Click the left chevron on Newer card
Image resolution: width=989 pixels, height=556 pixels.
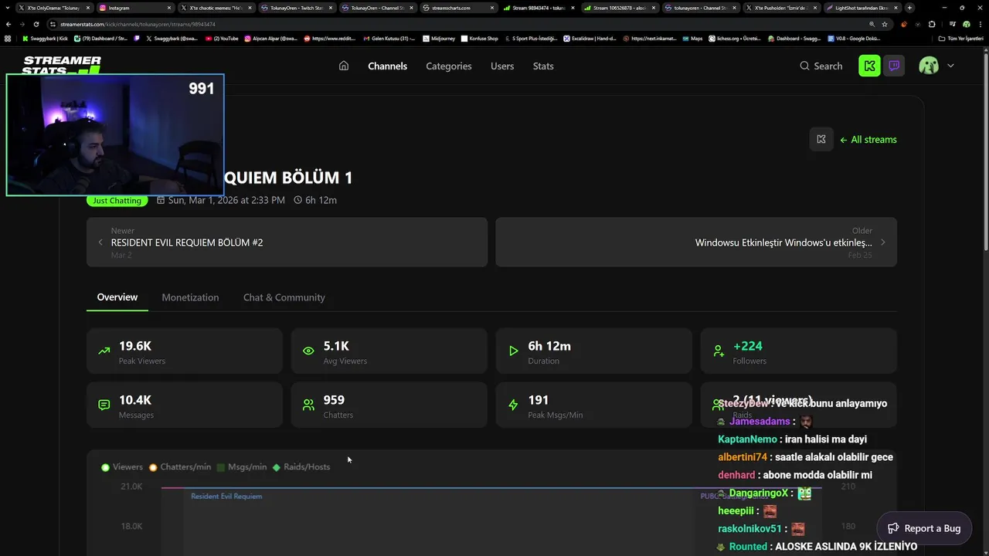tap(100, 242)
